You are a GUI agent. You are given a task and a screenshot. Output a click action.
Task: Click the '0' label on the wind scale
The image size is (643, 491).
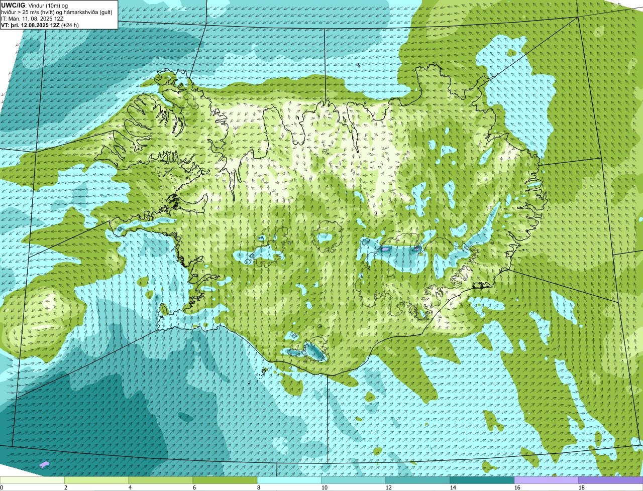tap(2, 487)
